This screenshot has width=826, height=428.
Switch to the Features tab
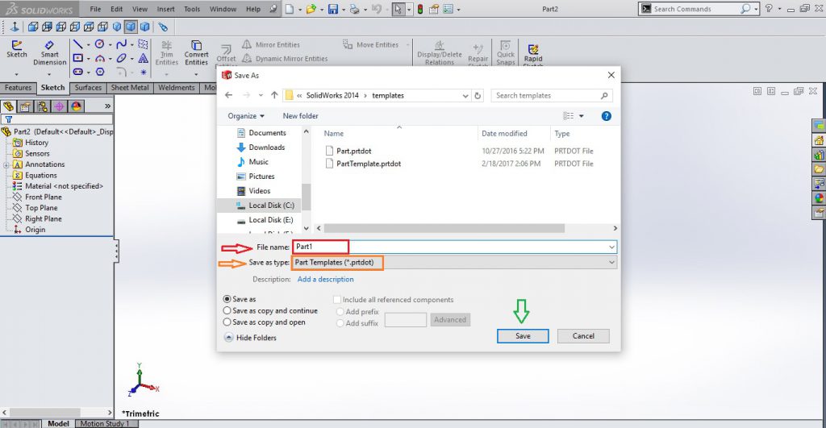coord(19,88)
